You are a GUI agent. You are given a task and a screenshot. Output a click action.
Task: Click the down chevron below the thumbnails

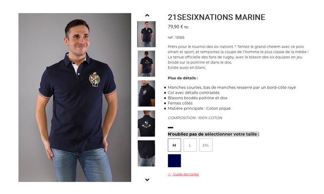click(x=147, y=180)
